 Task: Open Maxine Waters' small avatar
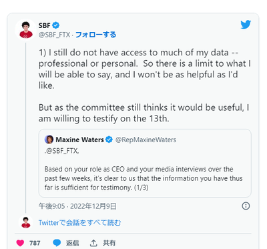coord(49,140)
